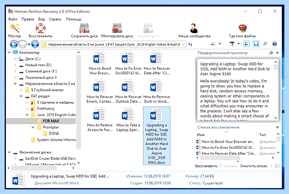Collapse the Prompter folder node
Image resolution: width=289 pixels, height=194 pixels.
(x=33, y=127)
